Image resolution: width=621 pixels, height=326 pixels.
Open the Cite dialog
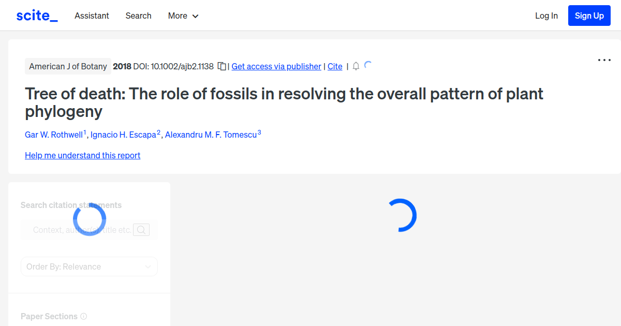(334, 66)
